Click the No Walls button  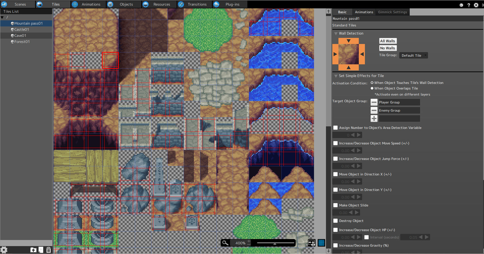(x=387, y=48)
